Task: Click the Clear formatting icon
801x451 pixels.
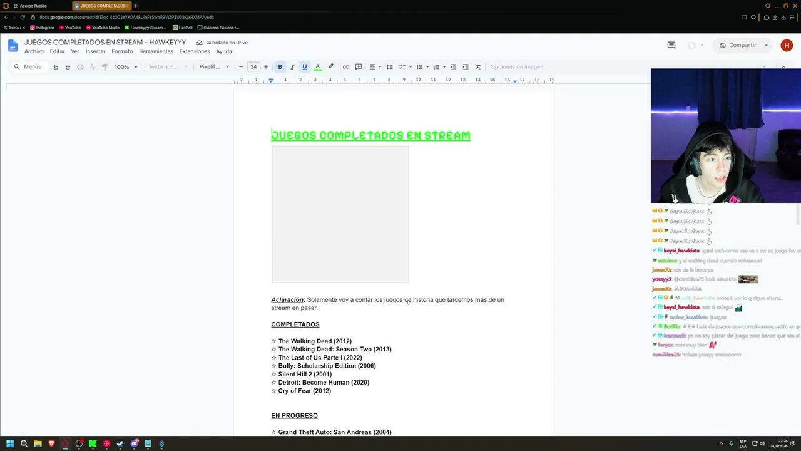Action: (x=477, y=67)
